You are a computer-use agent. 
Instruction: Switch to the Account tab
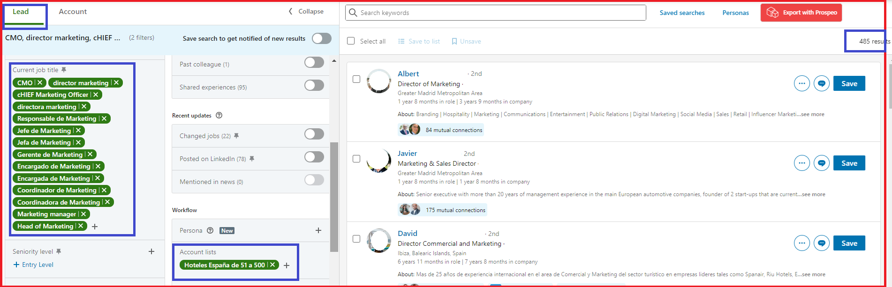(x=73, y=12)
